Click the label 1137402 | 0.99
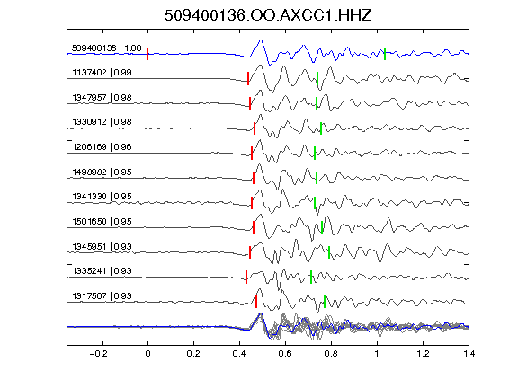Screen dimensions: 518x388 click(102, 72)
